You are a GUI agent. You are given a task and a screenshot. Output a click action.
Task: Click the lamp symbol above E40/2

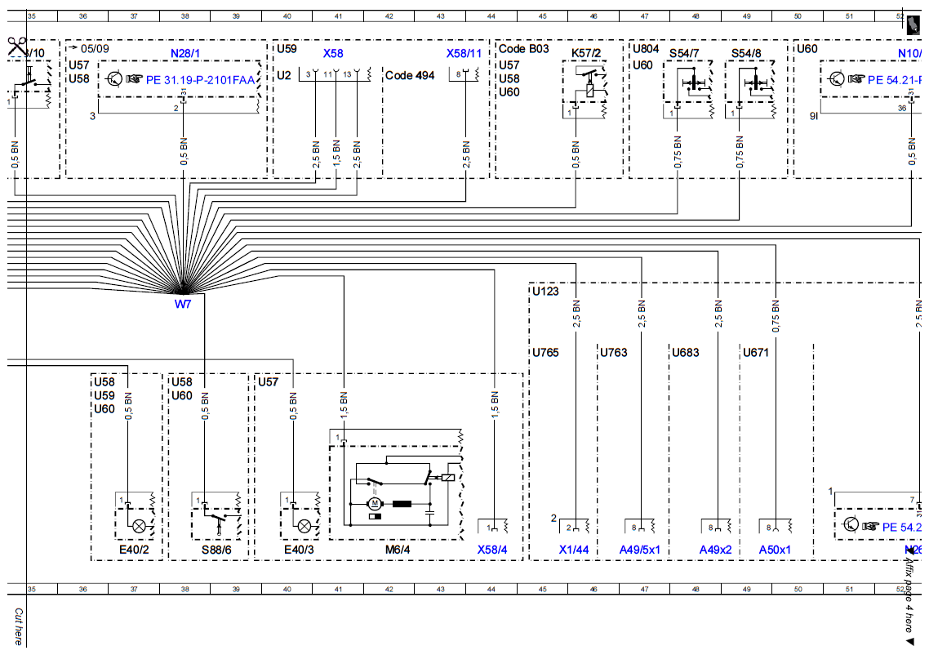click(140, 525)
